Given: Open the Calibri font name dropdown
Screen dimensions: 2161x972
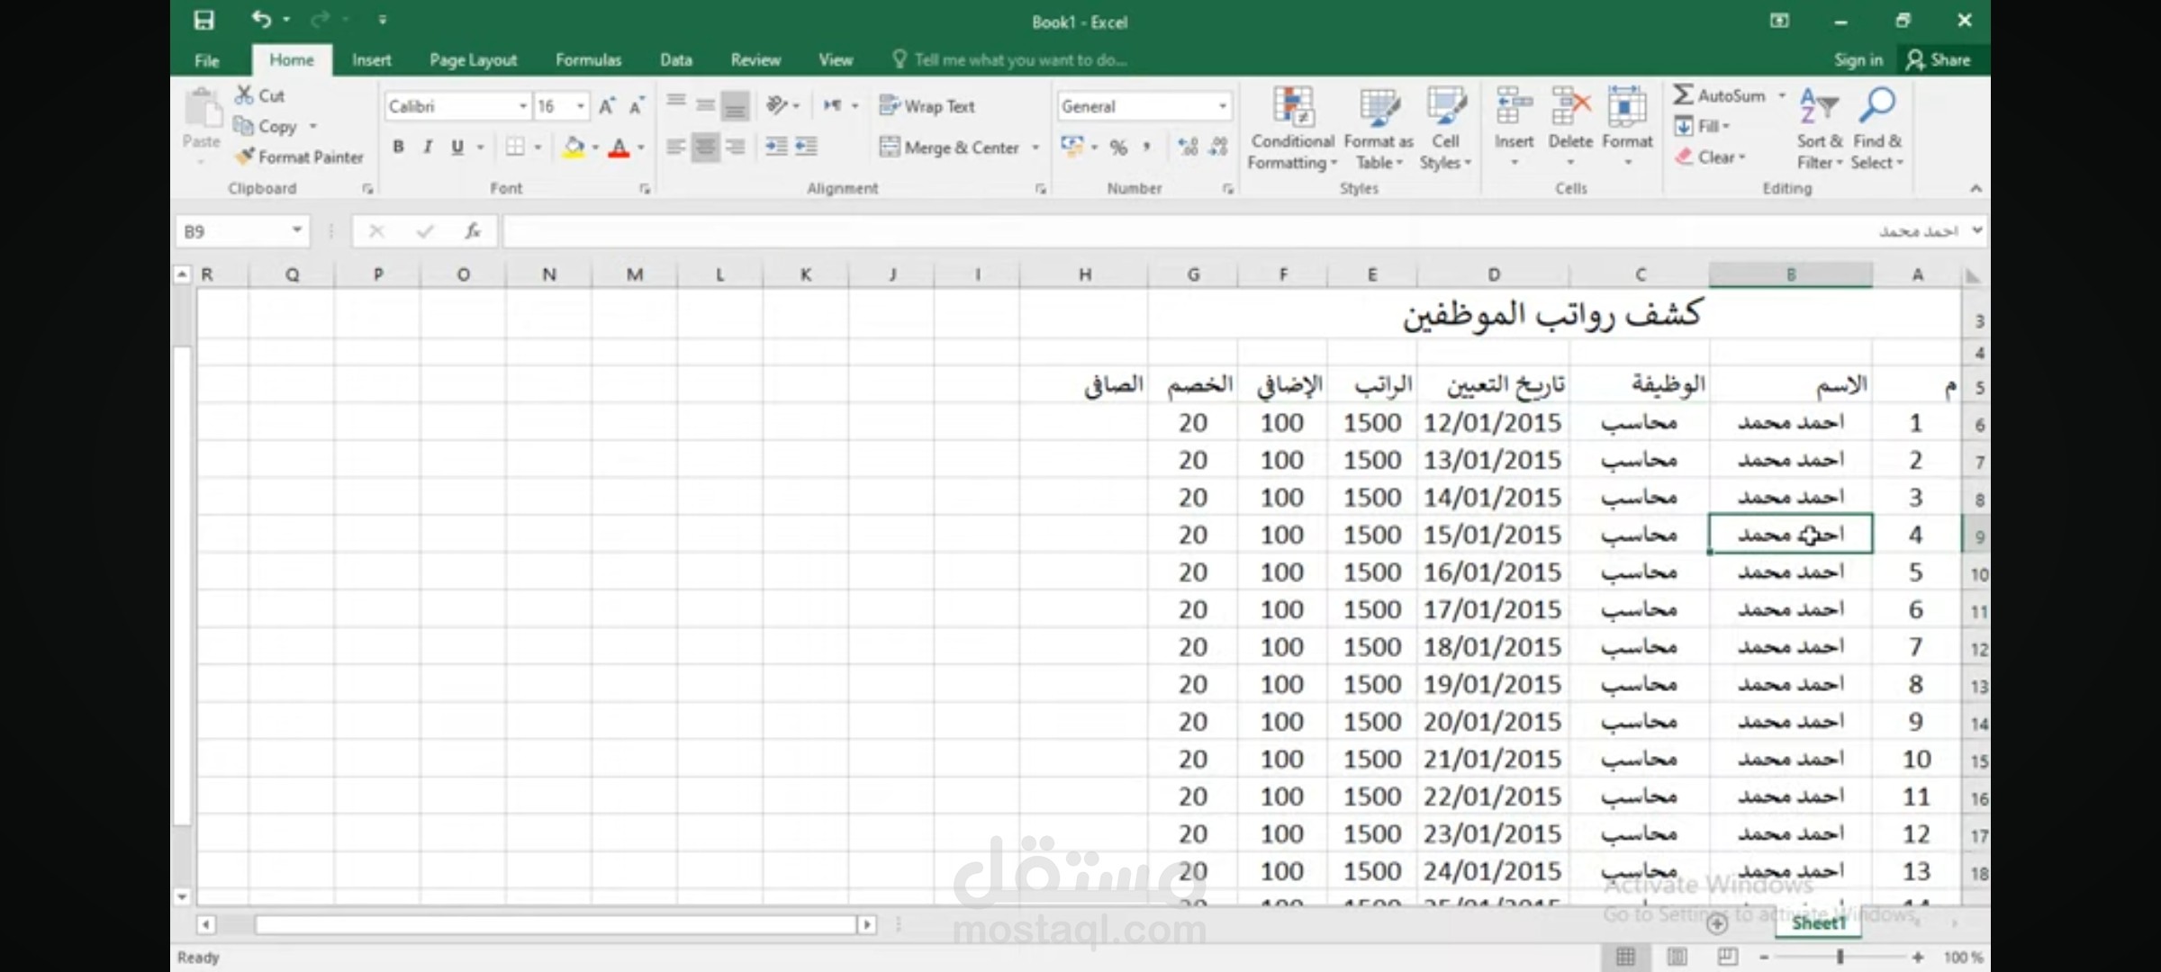Looking at the screenshot, I should 522,106.
